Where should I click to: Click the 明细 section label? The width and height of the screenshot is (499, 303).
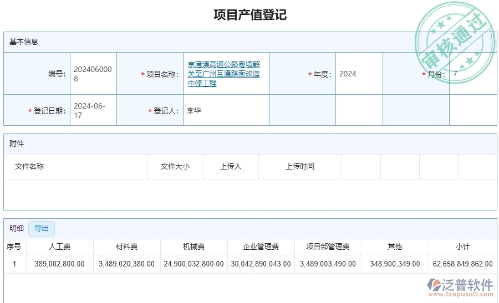coord(17,228)
